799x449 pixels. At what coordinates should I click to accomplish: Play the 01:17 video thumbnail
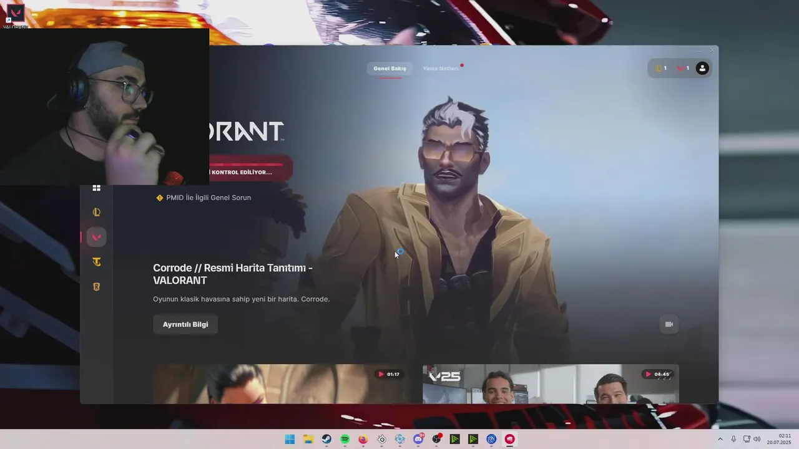[281, 384]
